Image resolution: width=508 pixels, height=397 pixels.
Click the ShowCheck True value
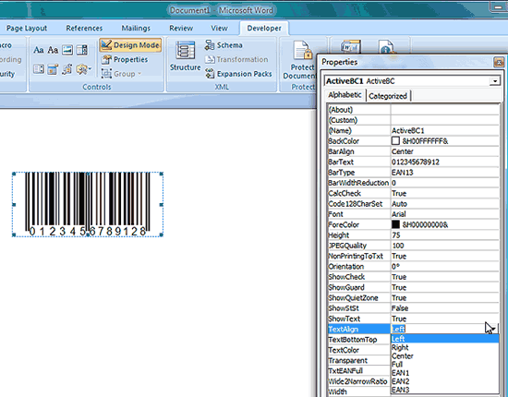(x=445, y=277)
